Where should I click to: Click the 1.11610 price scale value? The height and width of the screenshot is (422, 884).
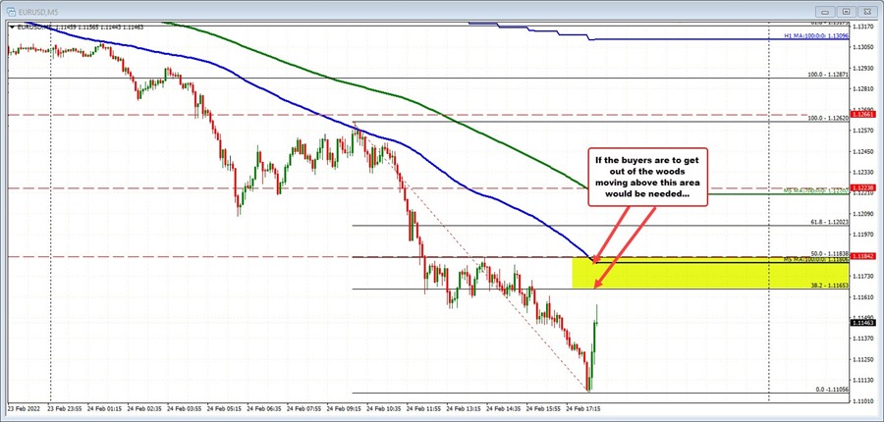[863, 296]
